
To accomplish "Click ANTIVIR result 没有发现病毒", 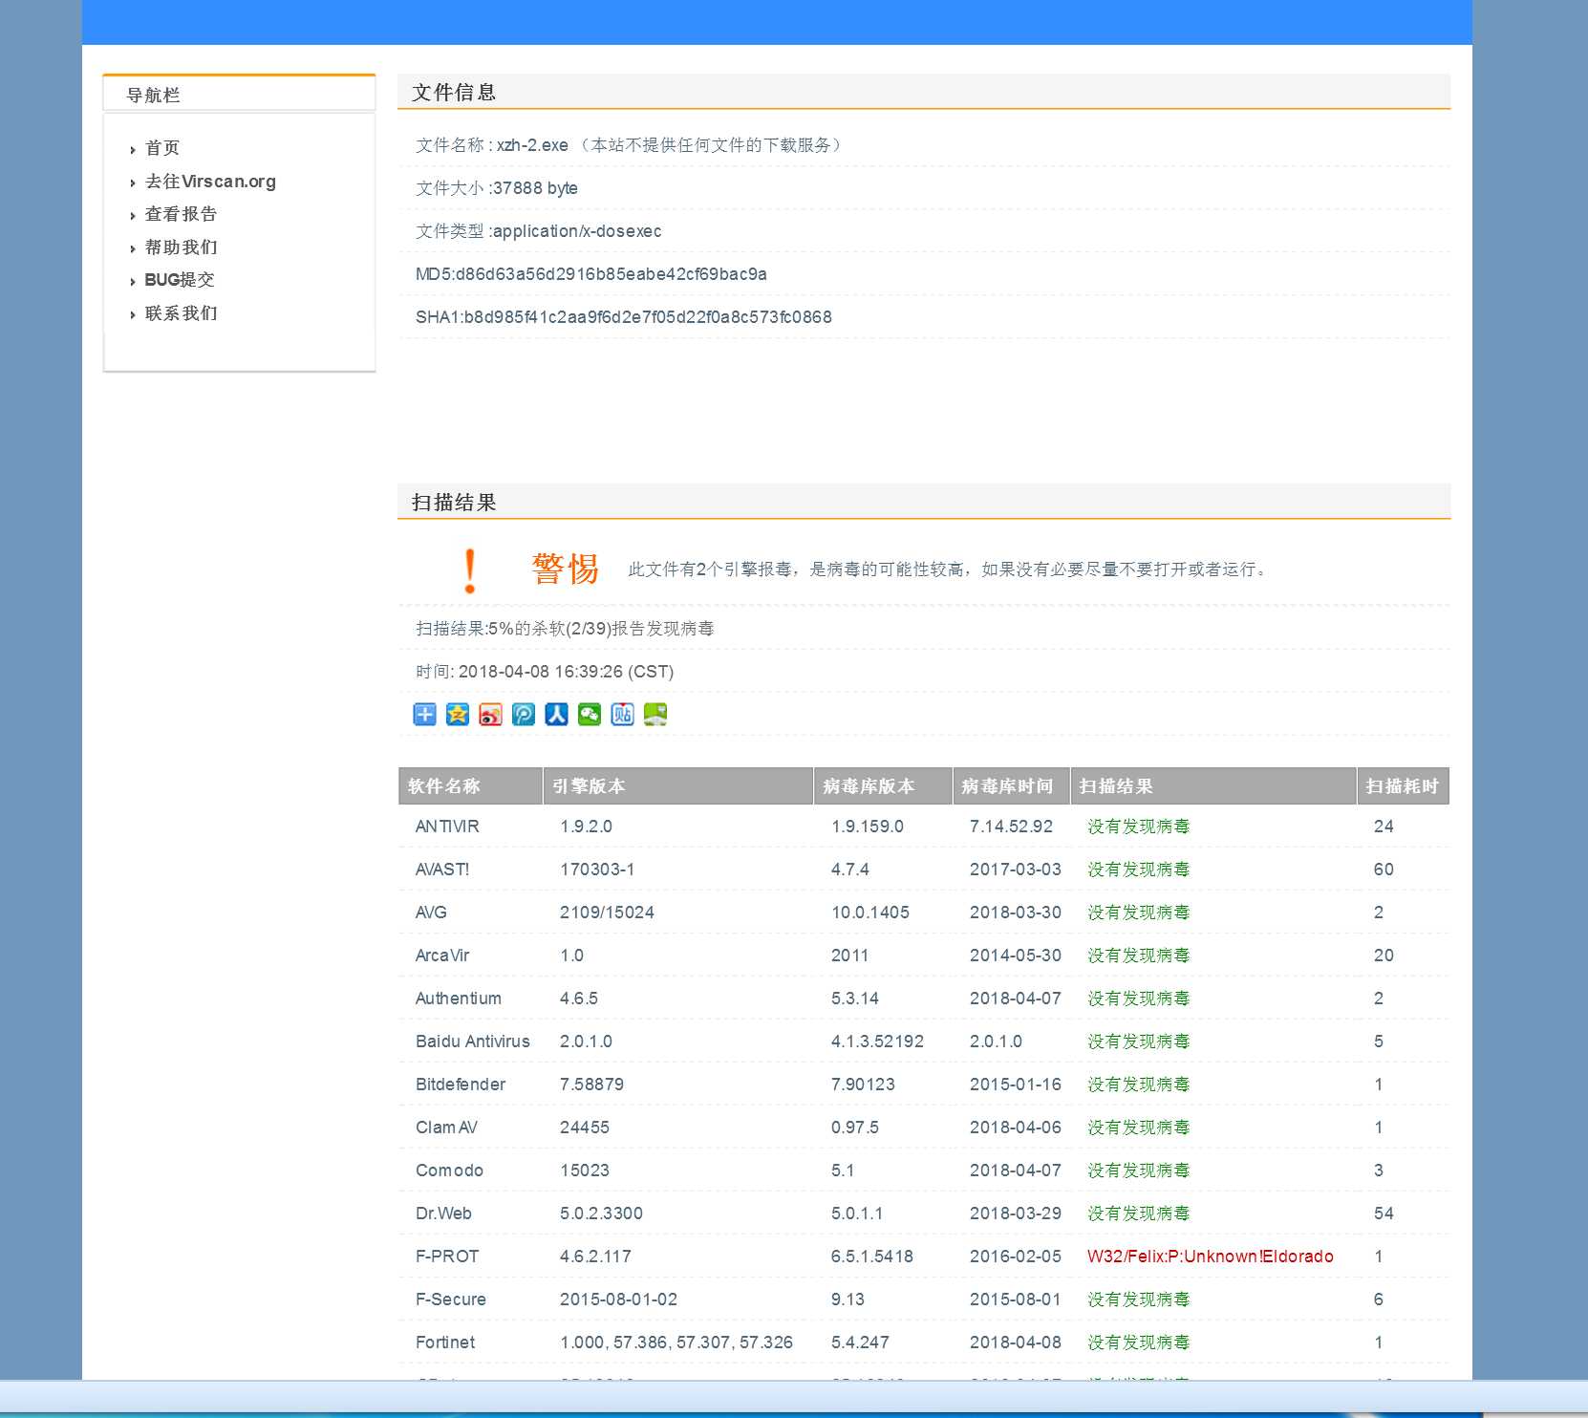I will click(1139, 827).
